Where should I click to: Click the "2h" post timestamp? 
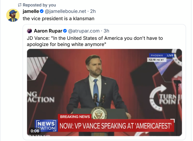tap(93, 11)
